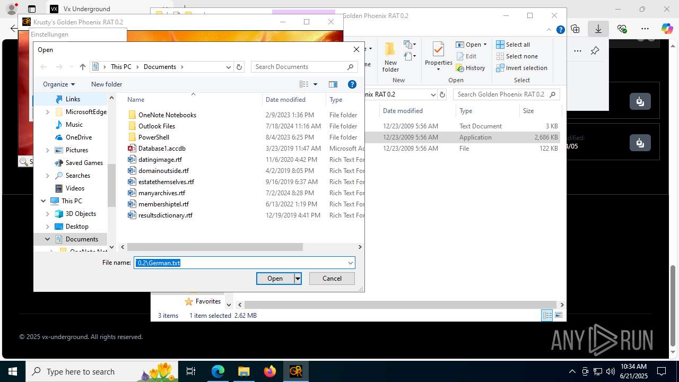Click Documents in the address breadcrumb
The height and width of the screenshot is (382, 679).
160,67
